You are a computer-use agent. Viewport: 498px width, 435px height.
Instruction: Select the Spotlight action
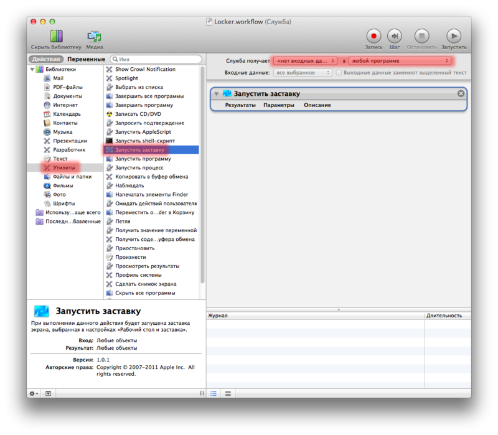tap(126, 78)
